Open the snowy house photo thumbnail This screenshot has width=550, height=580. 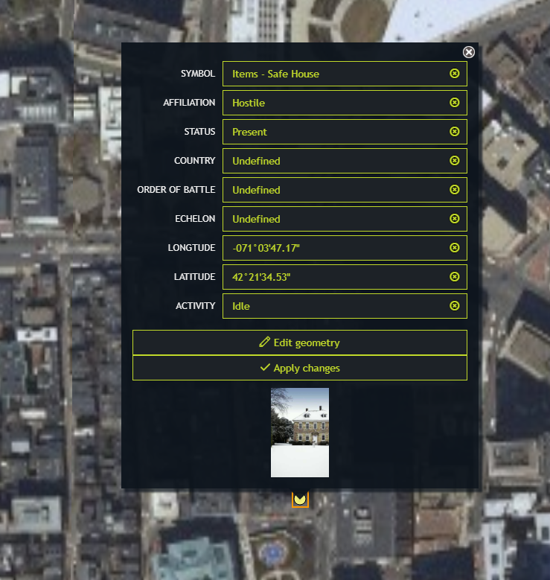click(x=299, y=432)
